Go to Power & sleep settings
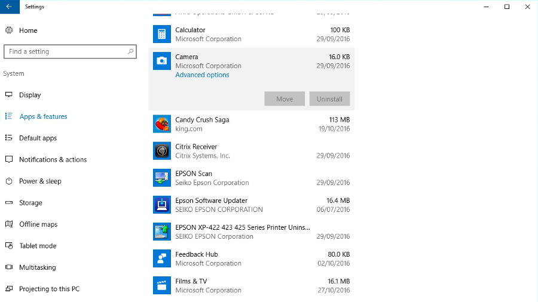This screenshot has height=302, width=538. (x=40, y=181)
